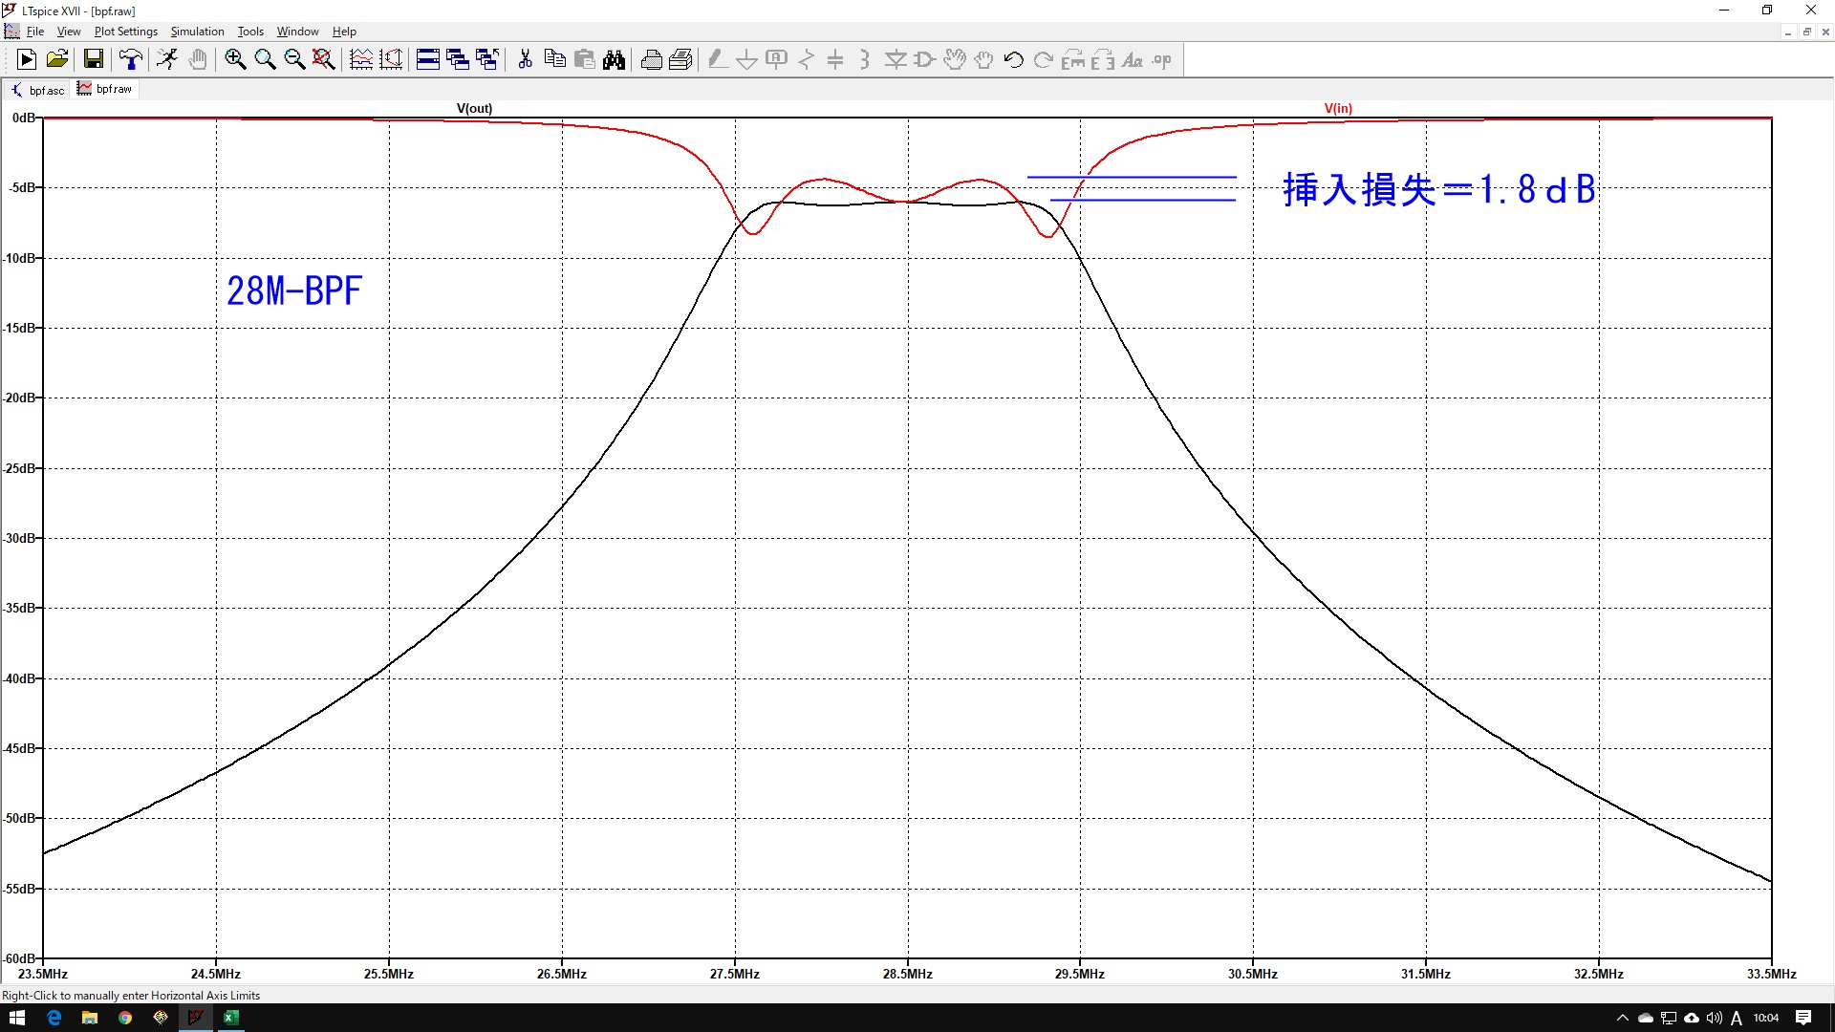Open the Control Panel hammer icon
The height and width of the screenshot is (1032, 1835).
click(x=131, y=60)
